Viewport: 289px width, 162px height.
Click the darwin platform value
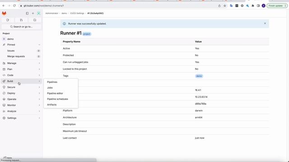pos(199,111)
